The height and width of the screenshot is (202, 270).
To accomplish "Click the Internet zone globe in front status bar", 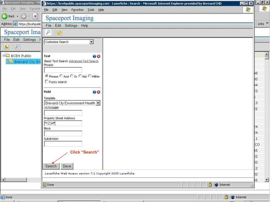I will coord(216,185).
